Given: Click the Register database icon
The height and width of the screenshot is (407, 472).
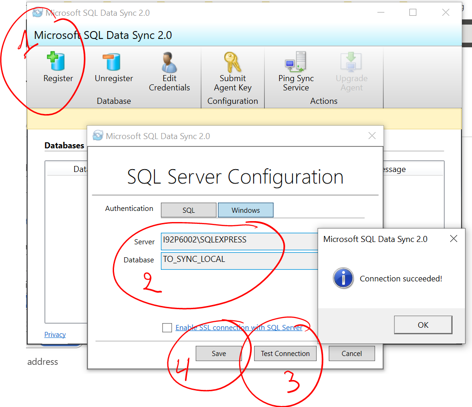Looking at the screenshot, I should (x=56, y=61).
